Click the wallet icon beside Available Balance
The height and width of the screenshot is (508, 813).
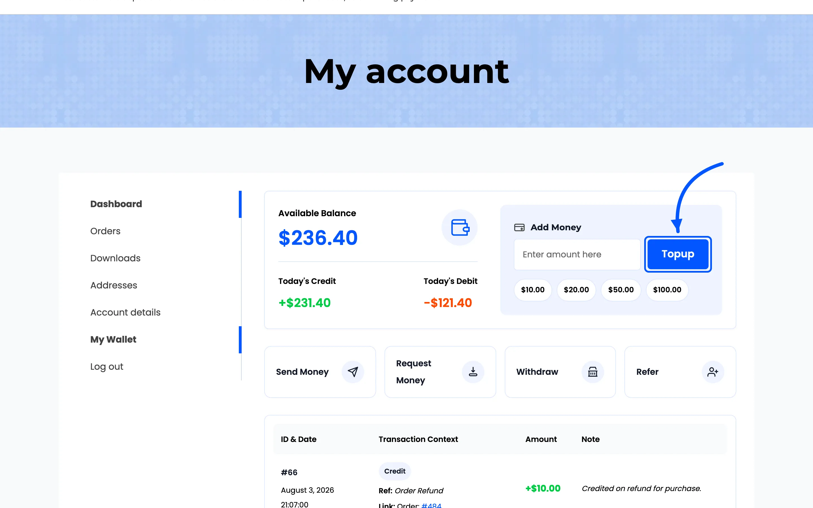[x=460, y=227]
